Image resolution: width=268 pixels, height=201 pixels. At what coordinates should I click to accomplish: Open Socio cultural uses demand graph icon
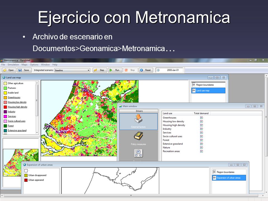202,136
